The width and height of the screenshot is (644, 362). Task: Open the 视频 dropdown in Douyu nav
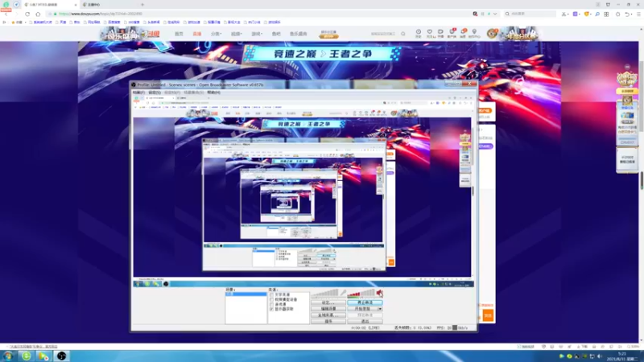click(x=236, y=34)
